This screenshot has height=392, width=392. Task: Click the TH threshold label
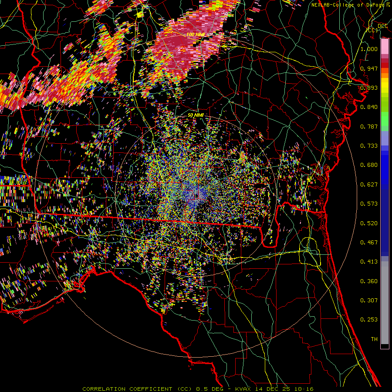coord(374,339)
